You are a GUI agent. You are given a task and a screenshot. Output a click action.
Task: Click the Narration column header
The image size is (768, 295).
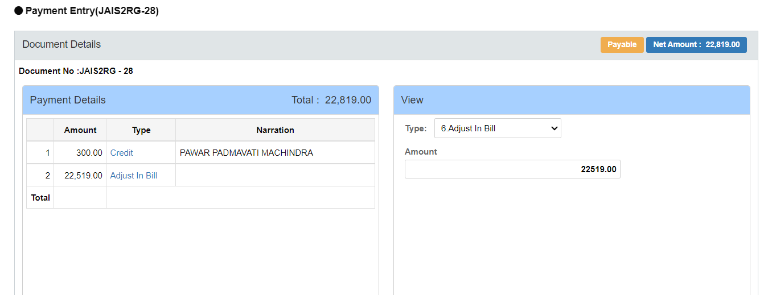(275, 130)
